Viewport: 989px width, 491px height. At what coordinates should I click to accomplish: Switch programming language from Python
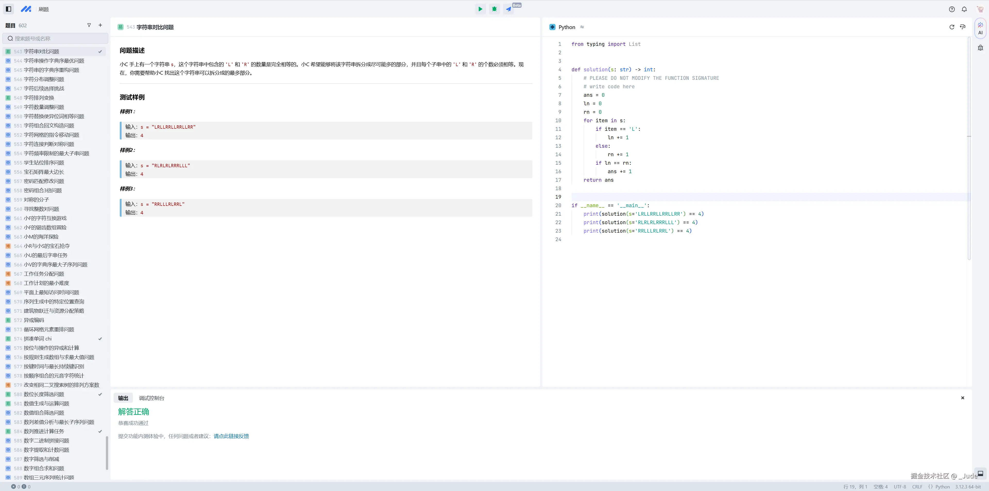tap(582, 27)
